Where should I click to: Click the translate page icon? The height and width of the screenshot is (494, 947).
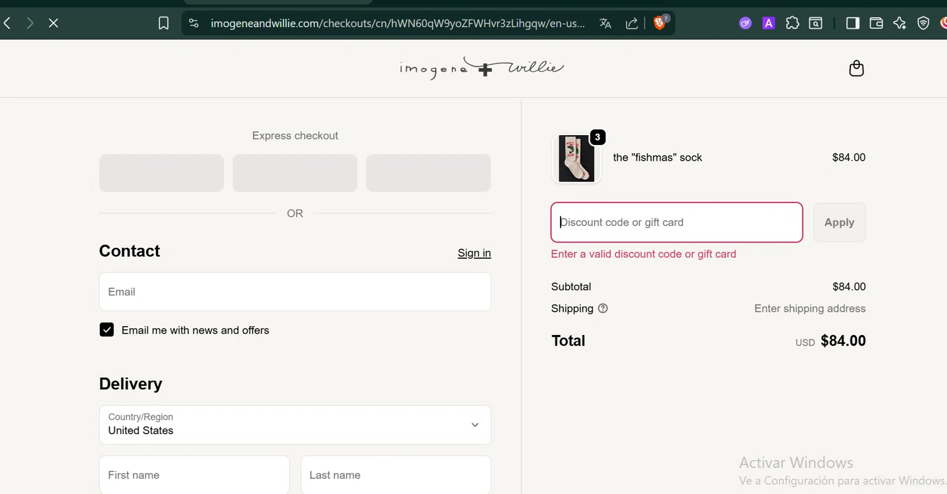pos(605,23)
